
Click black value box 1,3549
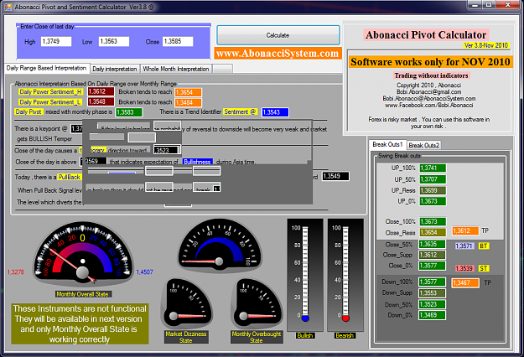coord(336,176)
